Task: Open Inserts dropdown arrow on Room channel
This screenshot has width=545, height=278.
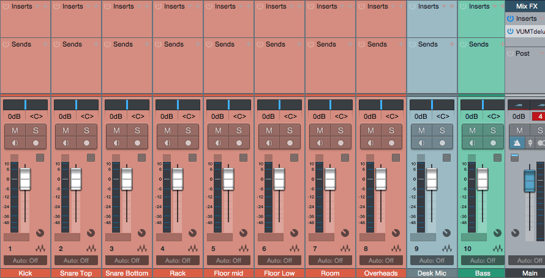Action: [343, 6]
